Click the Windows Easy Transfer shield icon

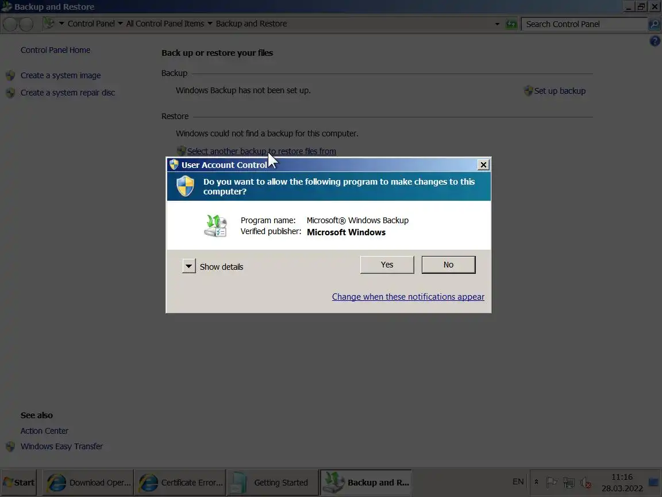coord(10,446)
